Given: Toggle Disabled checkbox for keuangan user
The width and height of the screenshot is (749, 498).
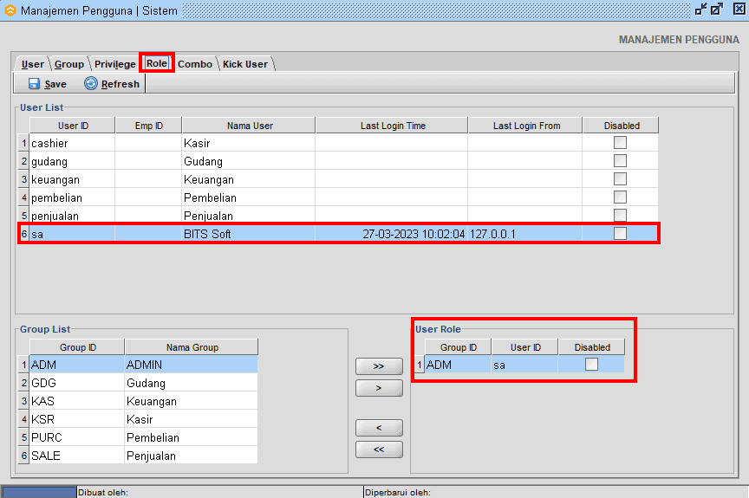Looking at the screenshot, I should 620,178.
